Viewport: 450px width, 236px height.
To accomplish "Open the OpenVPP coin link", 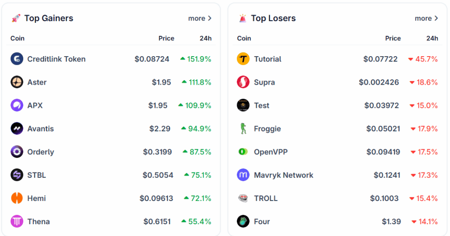I will [x=271, y=152].
